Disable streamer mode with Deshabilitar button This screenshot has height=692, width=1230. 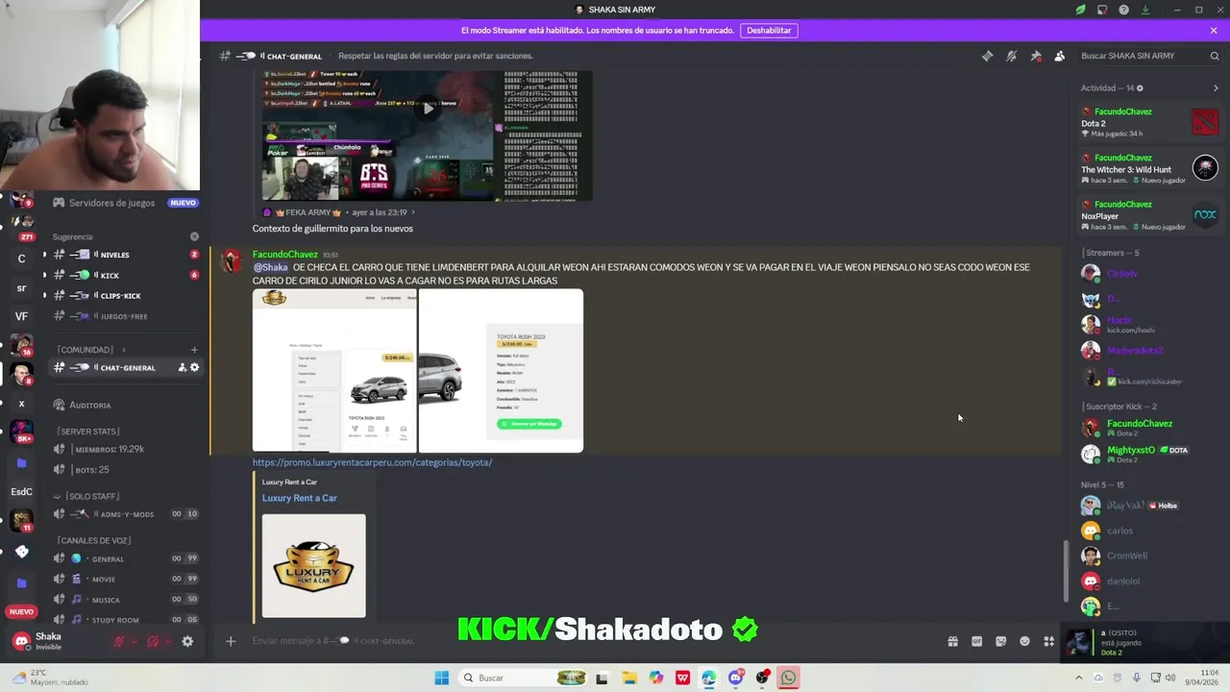769,30
